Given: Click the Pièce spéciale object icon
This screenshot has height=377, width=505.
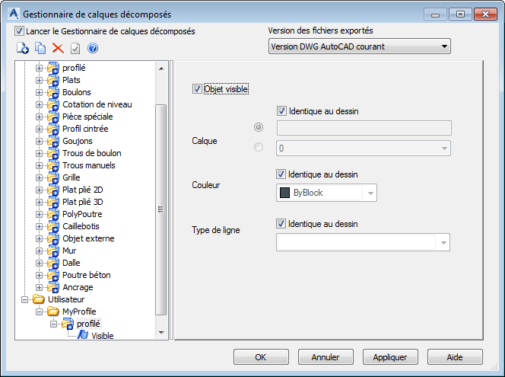Looking at the screenshot, I should pos(53,117).
